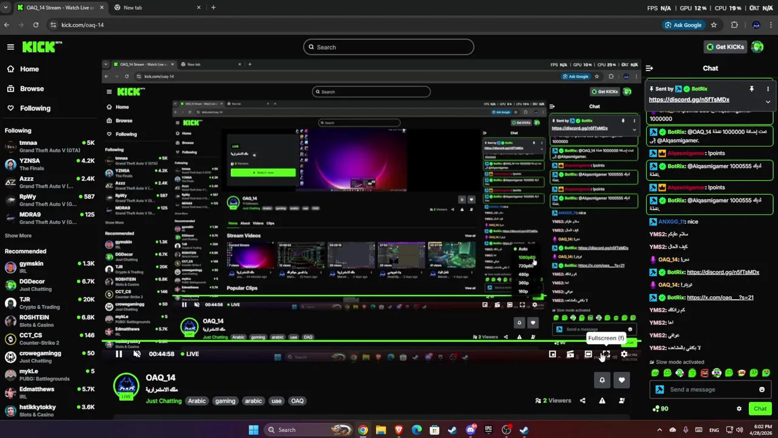Open Windows Start menu

click(253, 430)
